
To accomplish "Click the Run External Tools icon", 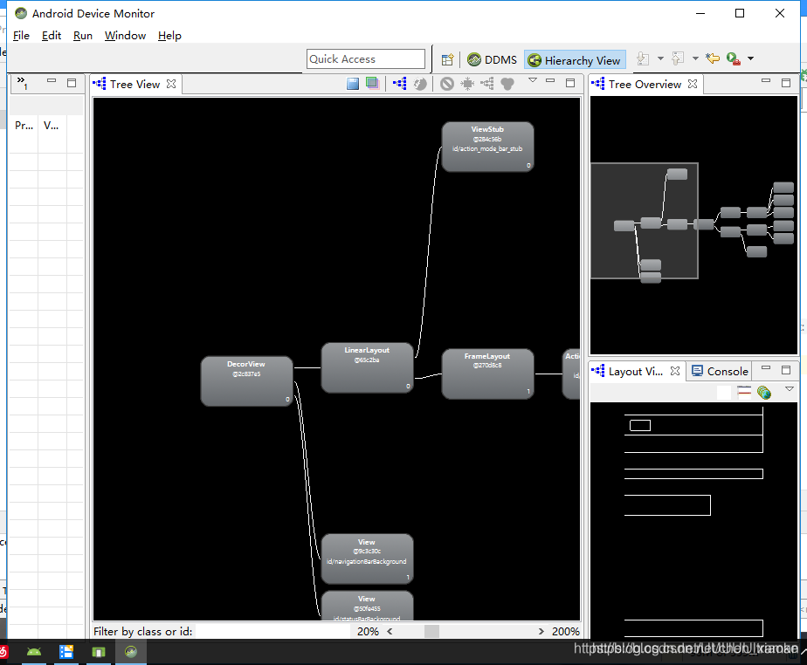I will click(734, 58).
